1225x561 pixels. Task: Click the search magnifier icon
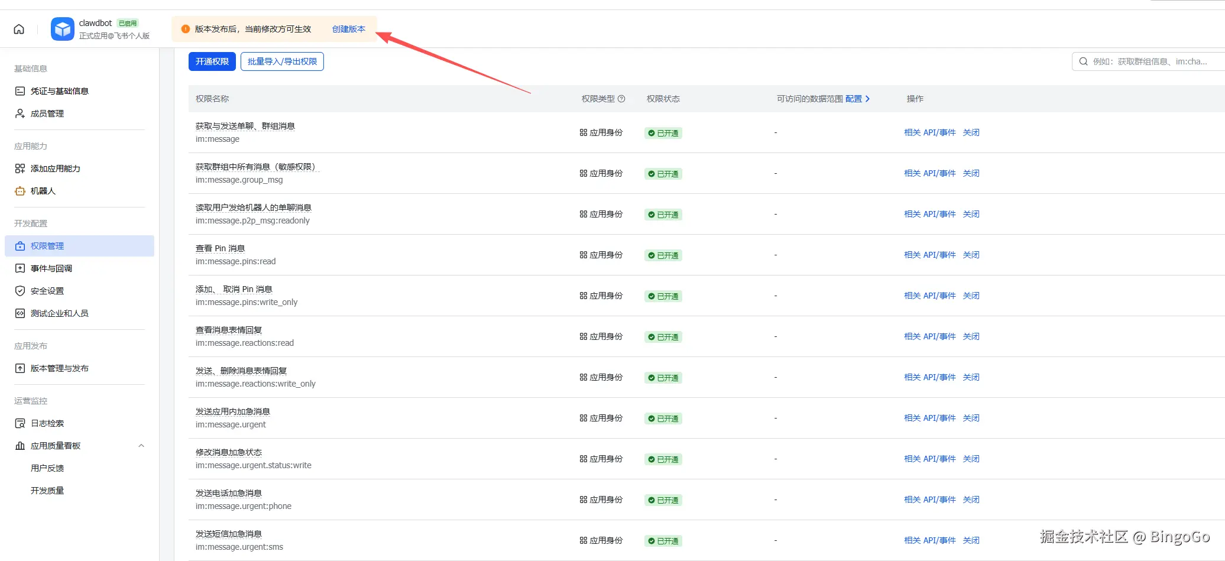click(1084, 61)
